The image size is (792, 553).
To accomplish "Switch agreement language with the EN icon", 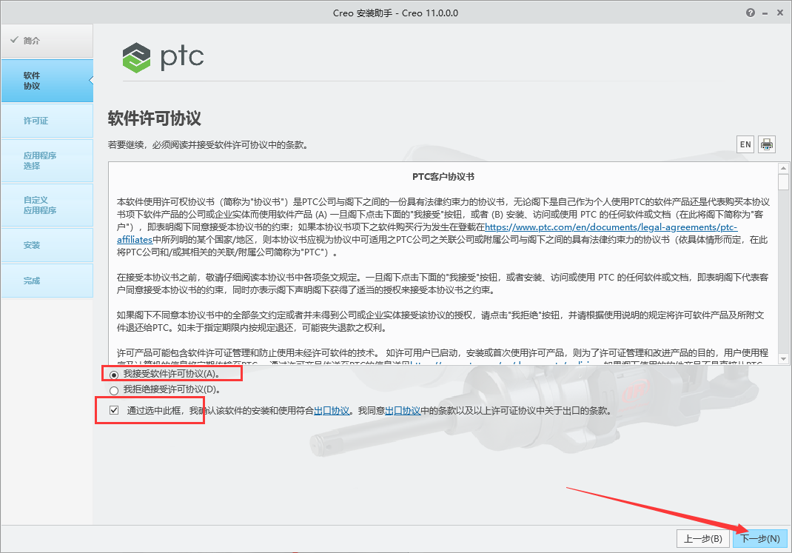I will pos(745,144).
